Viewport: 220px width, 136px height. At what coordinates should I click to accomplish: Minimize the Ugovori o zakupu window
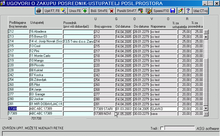[x=205, y=3]
